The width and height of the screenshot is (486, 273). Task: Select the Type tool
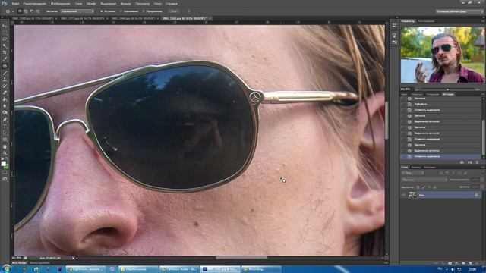point(5,127)
